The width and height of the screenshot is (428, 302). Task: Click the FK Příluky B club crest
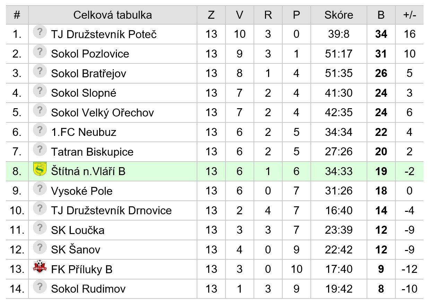coord(40,267)
